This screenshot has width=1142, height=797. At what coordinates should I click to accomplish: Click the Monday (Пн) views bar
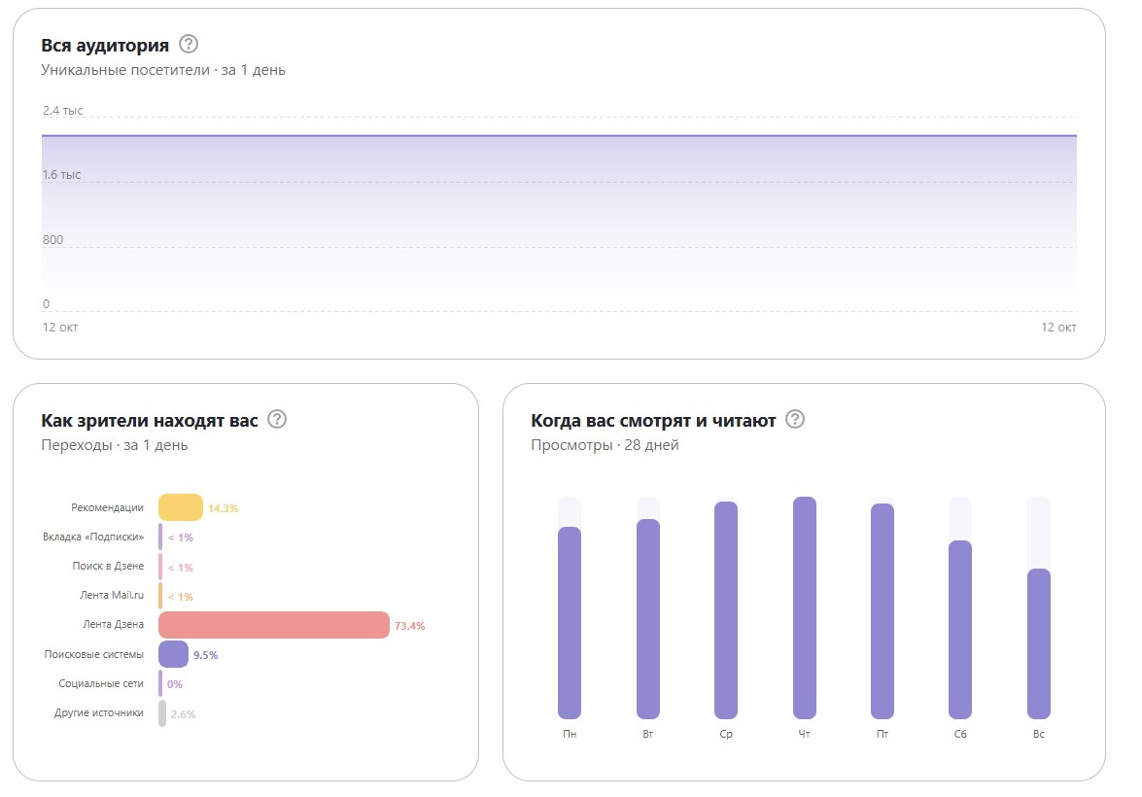click(x=570, y=622)
